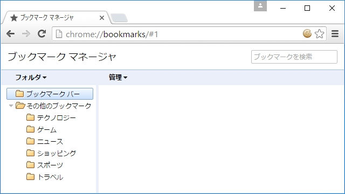Open the Chrome hamburger menu
345x194 pixels.
click(x=335, y=33)
